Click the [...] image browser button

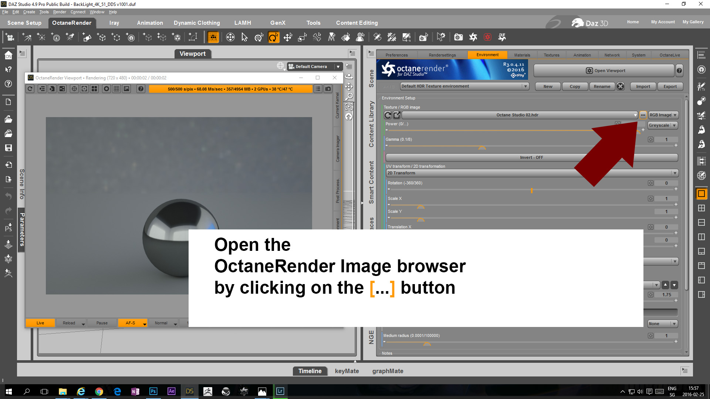pos(643,115)
